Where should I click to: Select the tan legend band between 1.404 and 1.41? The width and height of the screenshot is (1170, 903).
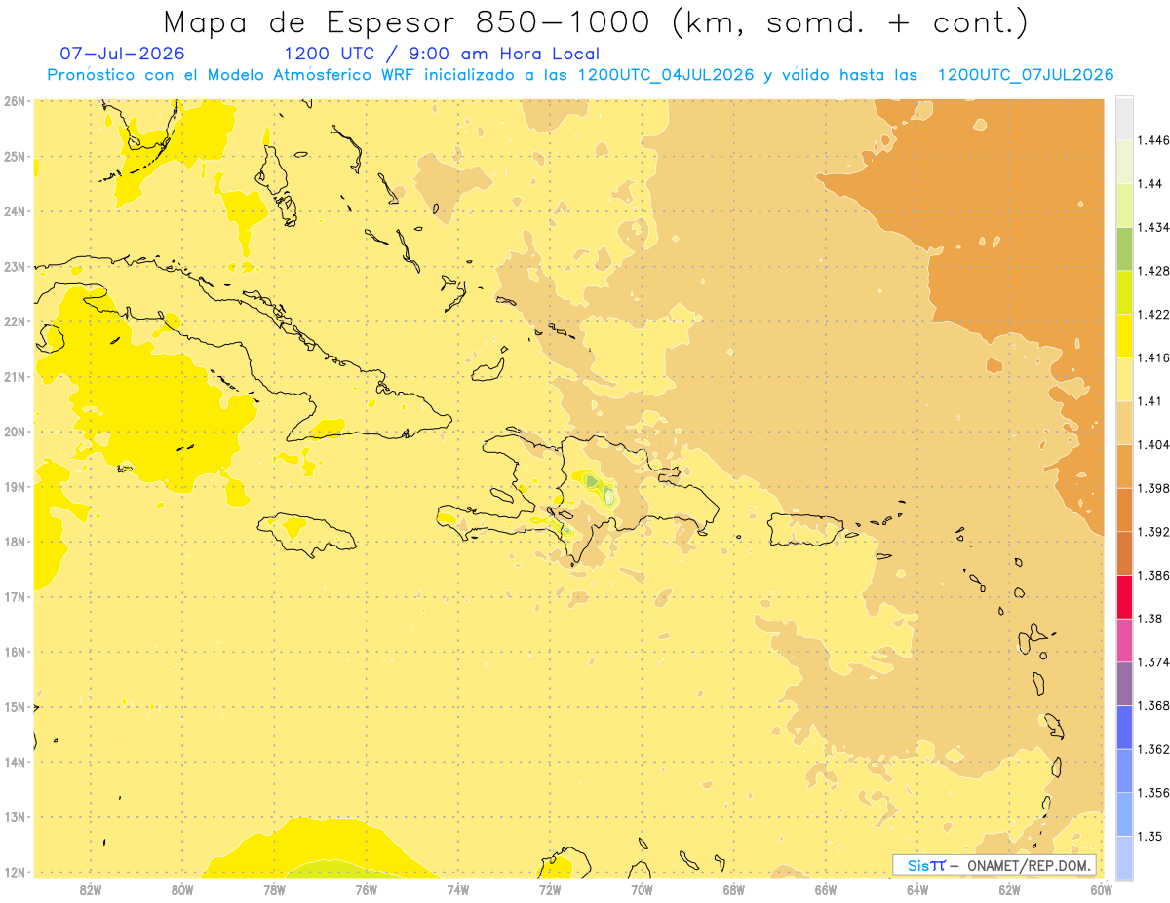click(x=1124, y=423)
